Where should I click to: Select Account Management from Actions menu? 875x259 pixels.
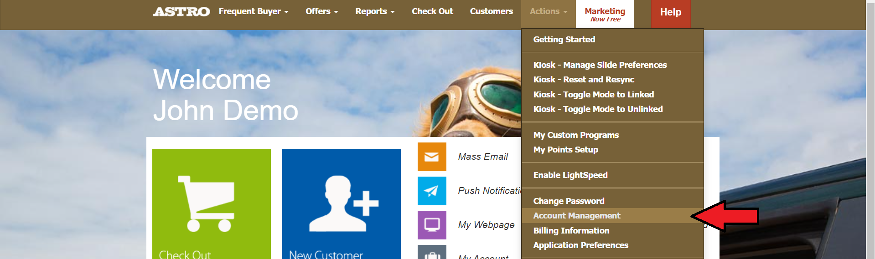[x=576, y=216]
